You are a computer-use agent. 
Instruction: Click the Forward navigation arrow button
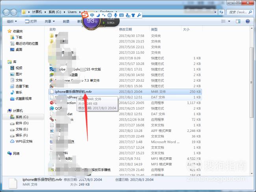(x=13, y=12)
